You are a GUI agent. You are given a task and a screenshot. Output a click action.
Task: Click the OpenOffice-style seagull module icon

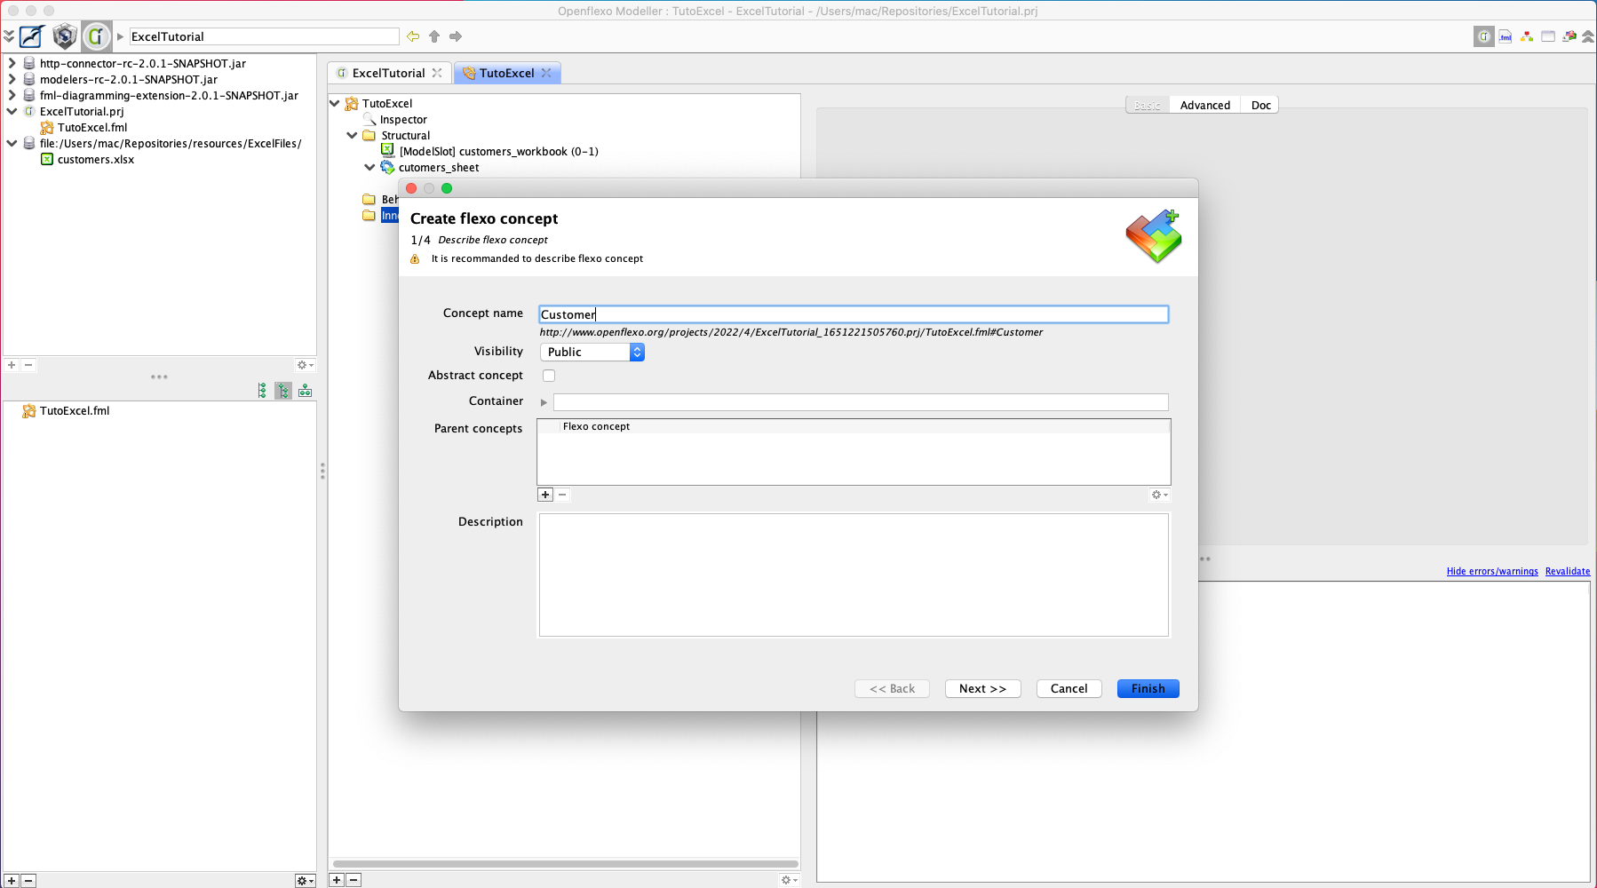32,36
